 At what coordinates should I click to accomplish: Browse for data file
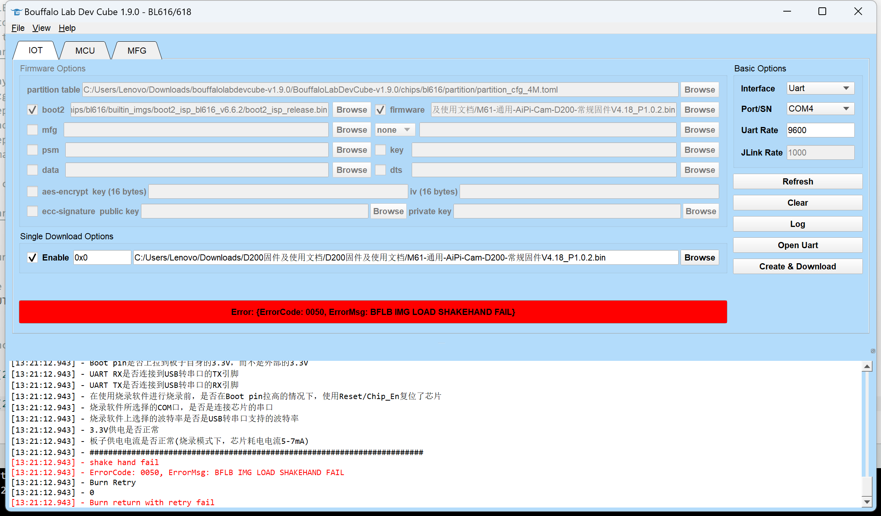pyautogui.click(x=351, y=170)
